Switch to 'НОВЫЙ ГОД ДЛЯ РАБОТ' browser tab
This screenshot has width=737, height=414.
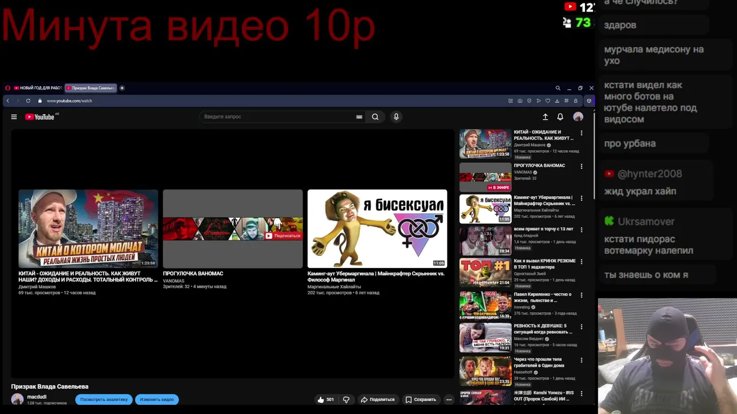coord(37,88)
